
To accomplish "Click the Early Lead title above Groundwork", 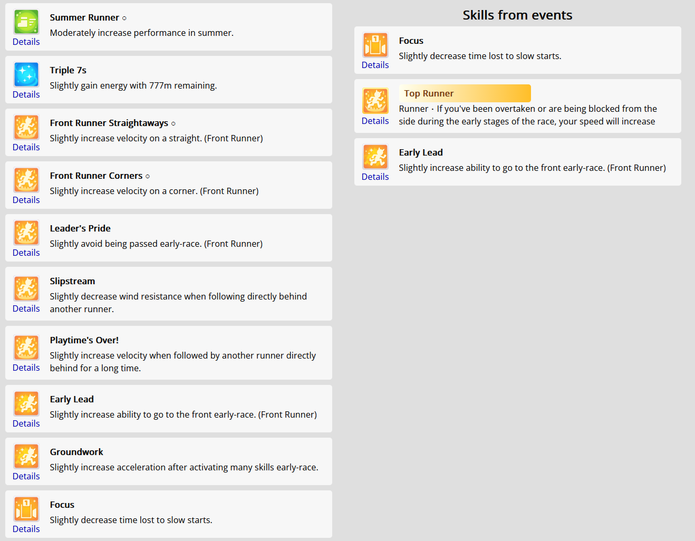I will (72, 399).
